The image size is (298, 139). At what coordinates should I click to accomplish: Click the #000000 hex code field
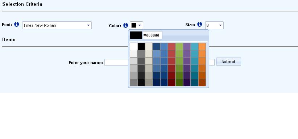153,35
